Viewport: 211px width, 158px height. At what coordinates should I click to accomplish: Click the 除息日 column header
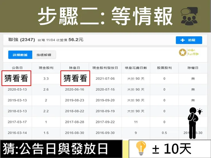point(74,68)
